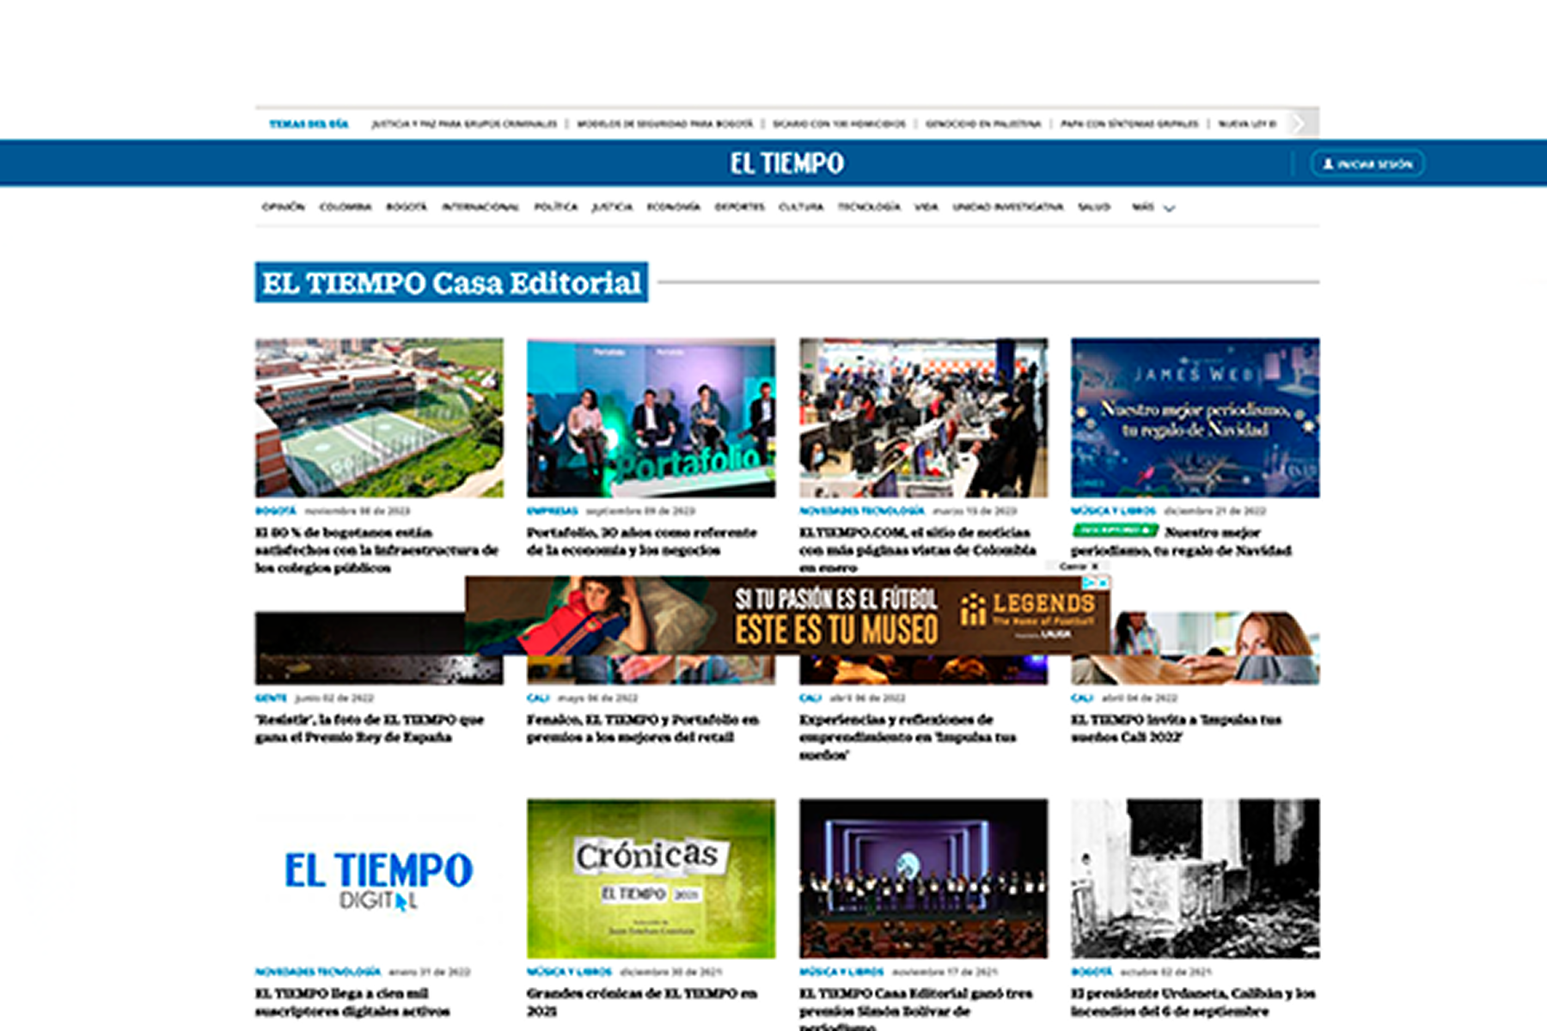This screenshot has width=1547, height=1031.
Task: Read Nuestro mejor periodismo Navidad headline
Action: point(1182,541)
